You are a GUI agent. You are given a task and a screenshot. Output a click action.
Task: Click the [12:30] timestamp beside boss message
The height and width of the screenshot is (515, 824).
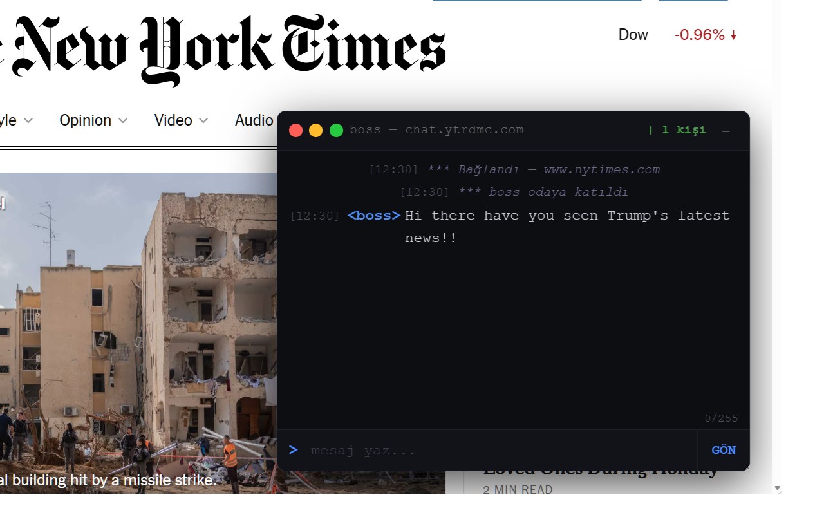click(315, 216)
